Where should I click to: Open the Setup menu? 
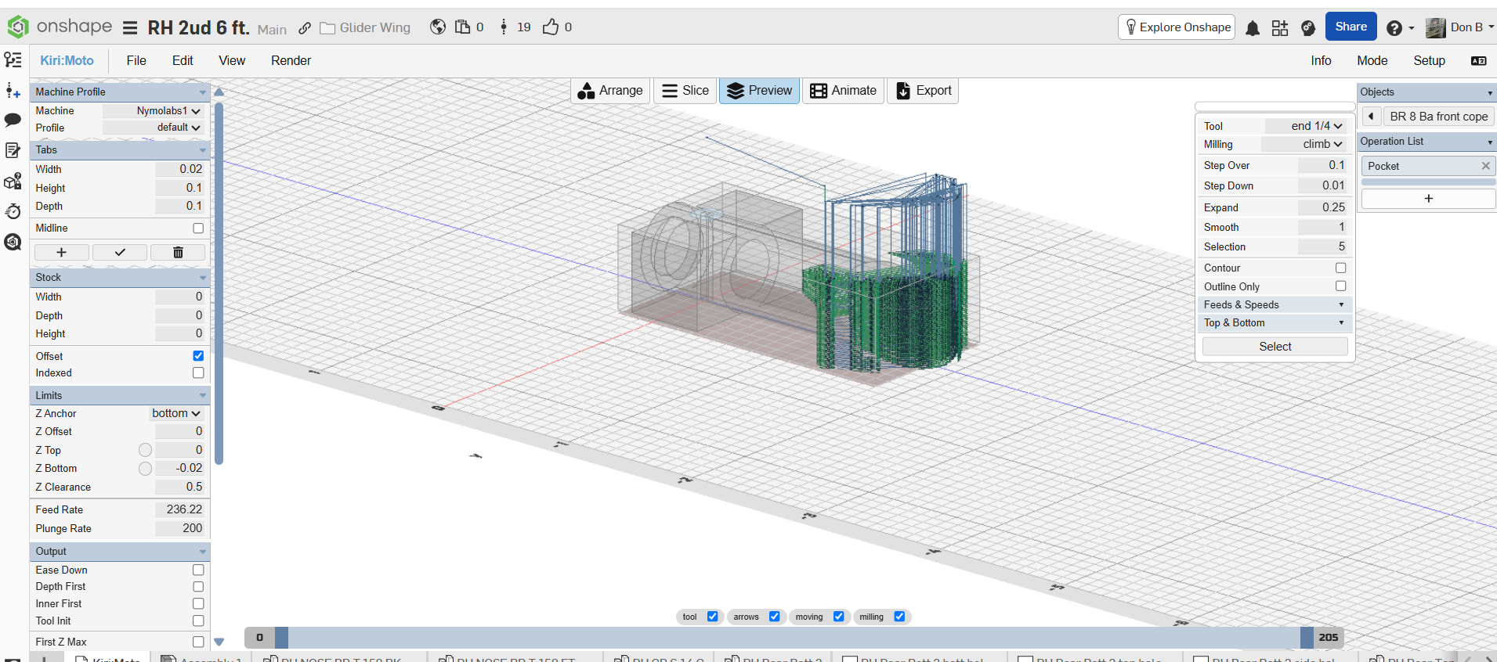[1429, 61]
